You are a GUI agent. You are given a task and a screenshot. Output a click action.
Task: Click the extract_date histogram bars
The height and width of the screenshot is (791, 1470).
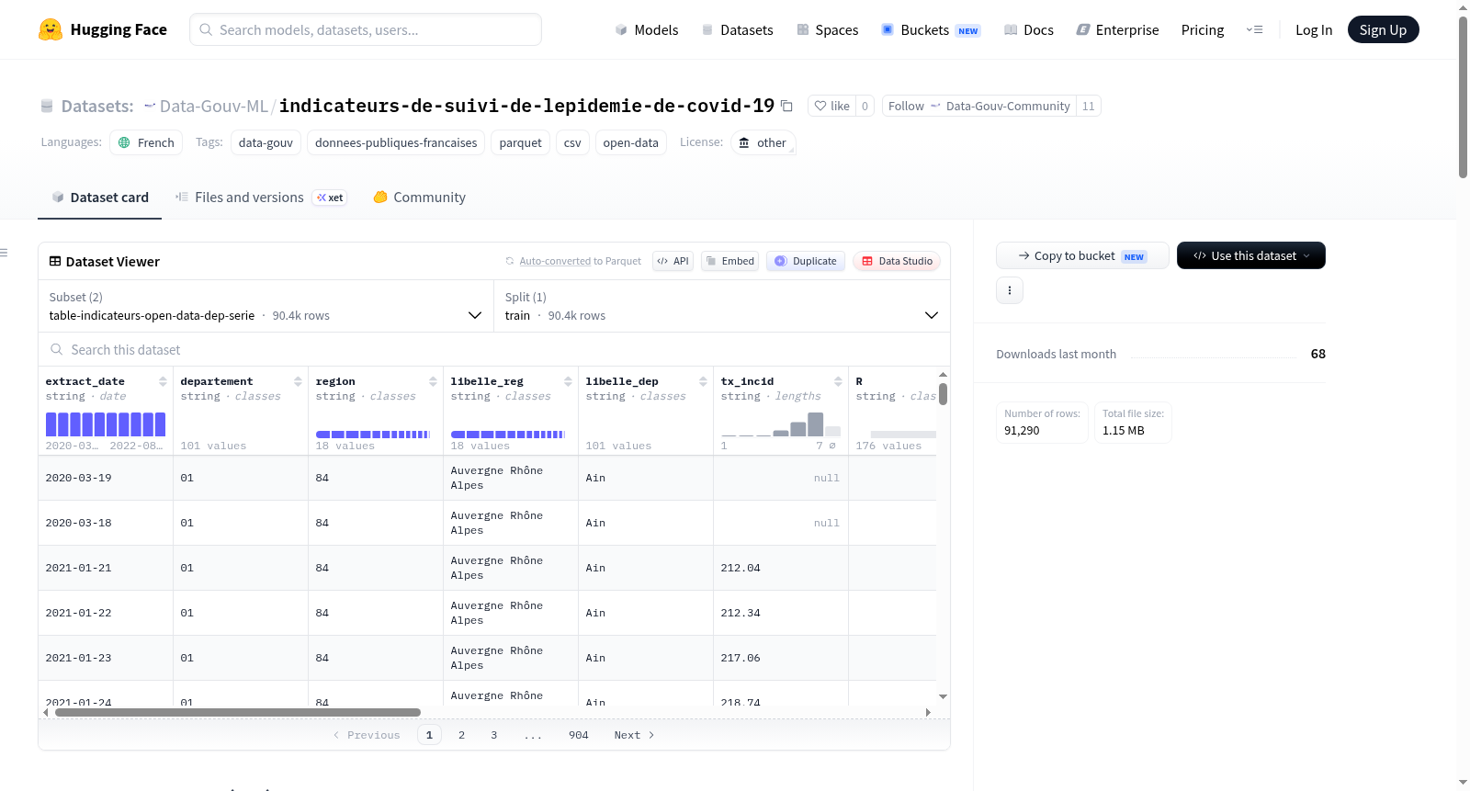tap(106, 424)
